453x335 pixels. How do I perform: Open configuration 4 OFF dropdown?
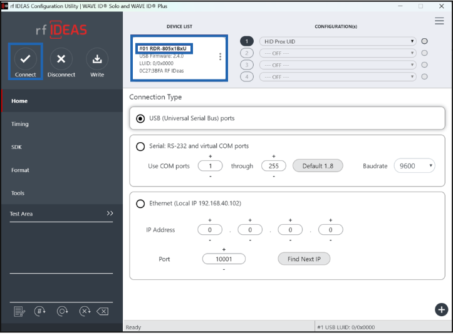click(x=338, y=77)
